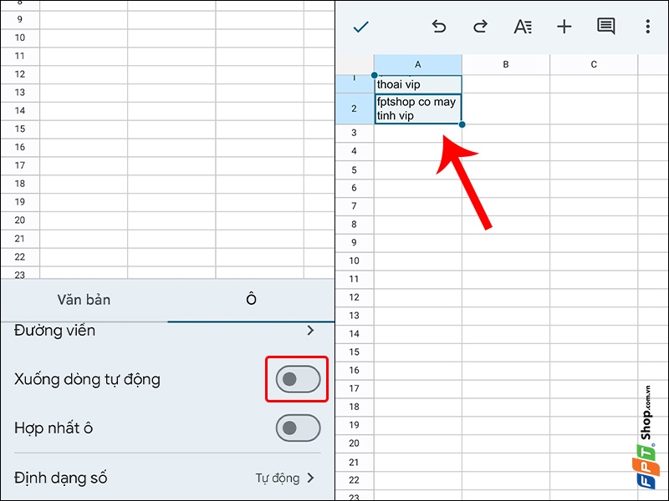This screenshot has width=669, height=501.
Task: Open Đường viền submenu chevron
Action: pos(310,330)
